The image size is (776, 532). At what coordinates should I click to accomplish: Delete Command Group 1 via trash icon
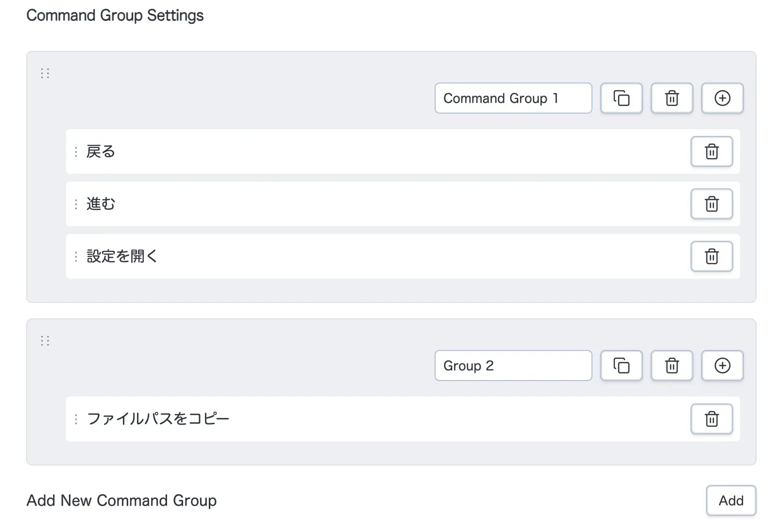(672, 98)
